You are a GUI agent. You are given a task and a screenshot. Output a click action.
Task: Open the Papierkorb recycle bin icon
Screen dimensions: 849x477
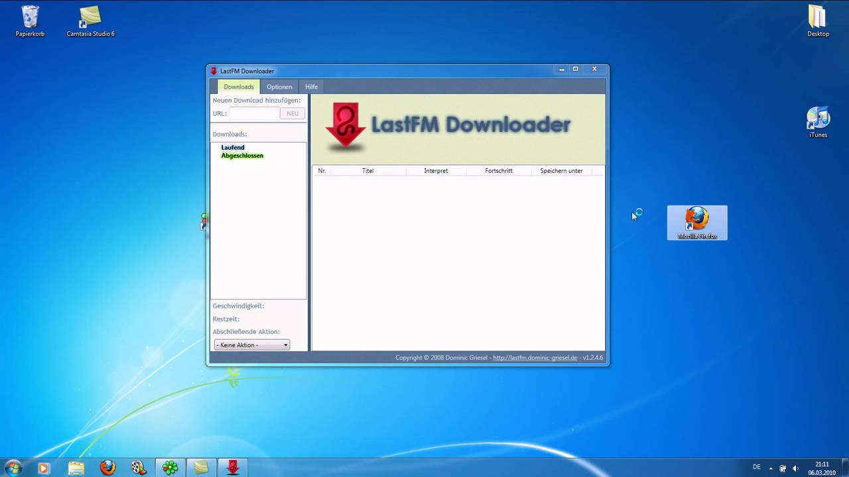pyautogui.click(x=30, y=21)
